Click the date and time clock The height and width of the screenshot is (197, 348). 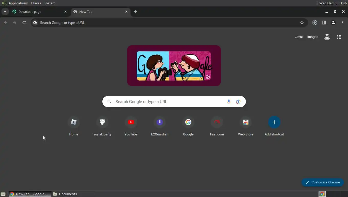click(x=333, y=3)
